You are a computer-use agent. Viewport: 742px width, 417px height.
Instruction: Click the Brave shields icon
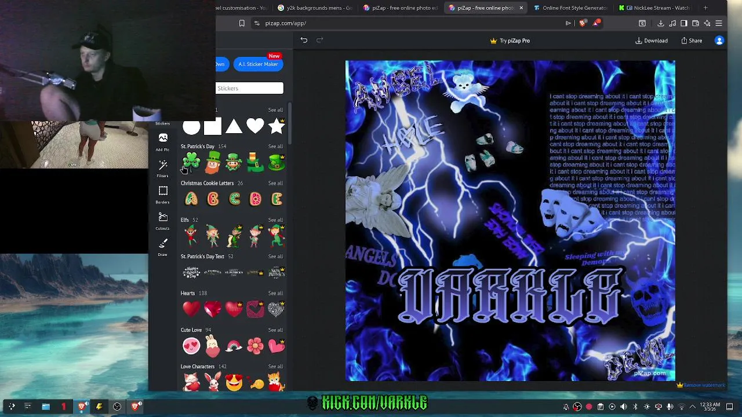click(x=583, y=23)
